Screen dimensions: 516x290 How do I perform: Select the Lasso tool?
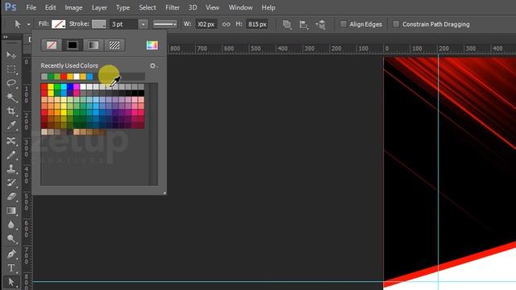point(11,83)
